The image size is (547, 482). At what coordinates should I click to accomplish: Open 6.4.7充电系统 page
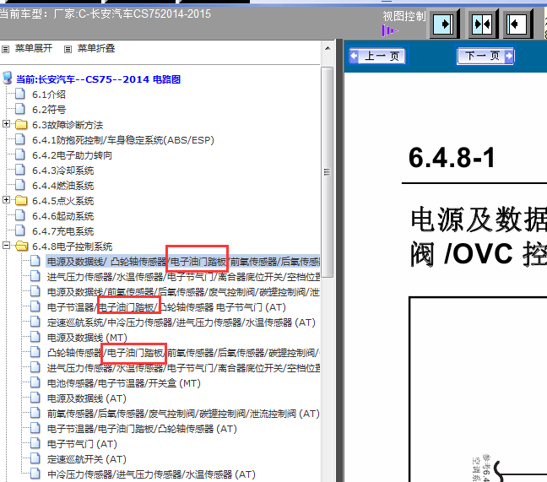(x=62, y=231)
